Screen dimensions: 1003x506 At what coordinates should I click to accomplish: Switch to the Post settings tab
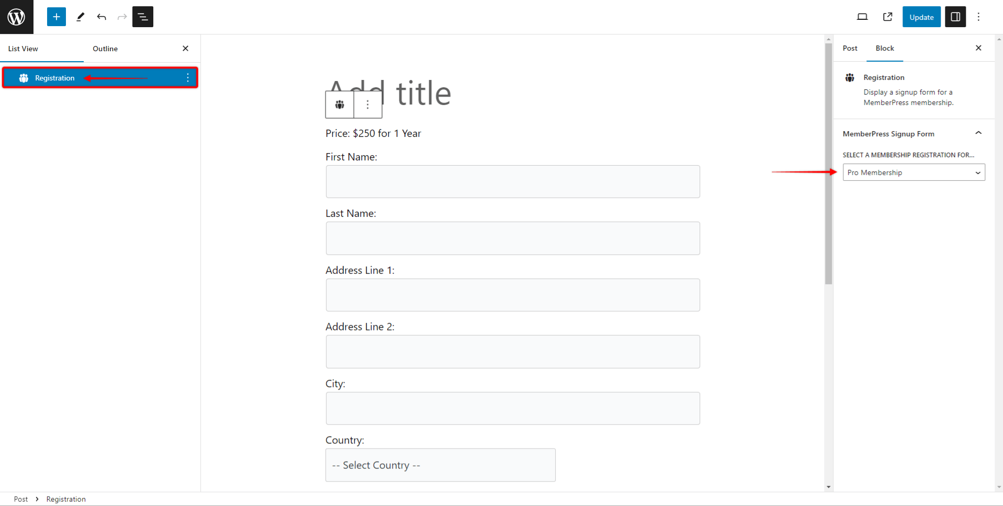[x=850, y=48]
